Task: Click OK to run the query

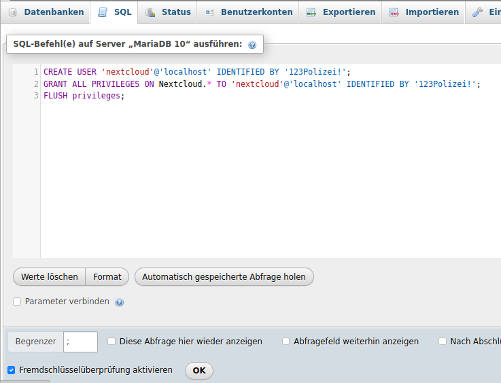Action: coord(199,371)
